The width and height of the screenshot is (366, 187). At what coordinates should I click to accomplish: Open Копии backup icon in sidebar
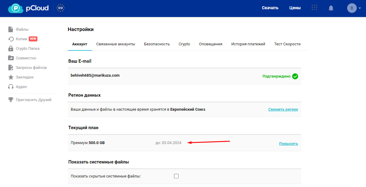click(x=11, y=39)
